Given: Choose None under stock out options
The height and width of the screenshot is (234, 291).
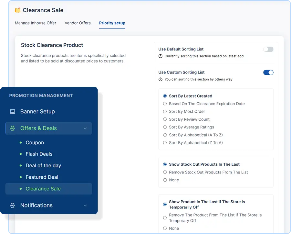Looking at the screenshot, I should (165, 180).
